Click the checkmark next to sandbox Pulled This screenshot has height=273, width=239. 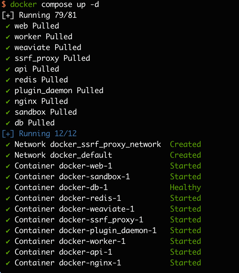click(x=8, y=112)
